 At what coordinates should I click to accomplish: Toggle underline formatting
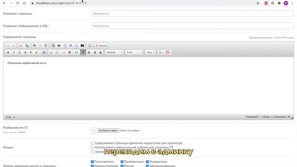coord(19,52)
